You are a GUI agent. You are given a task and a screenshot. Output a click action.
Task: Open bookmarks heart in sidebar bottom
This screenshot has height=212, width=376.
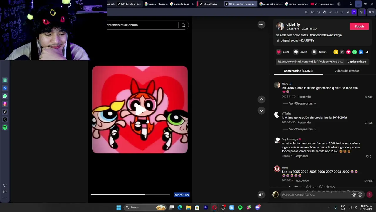tap(5, 185)
